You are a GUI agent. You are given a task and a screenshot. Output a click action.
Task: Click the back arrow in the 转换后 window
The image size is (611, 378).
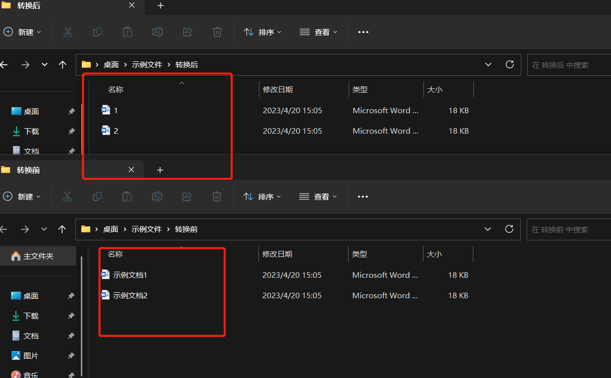(x=4, y=65)
